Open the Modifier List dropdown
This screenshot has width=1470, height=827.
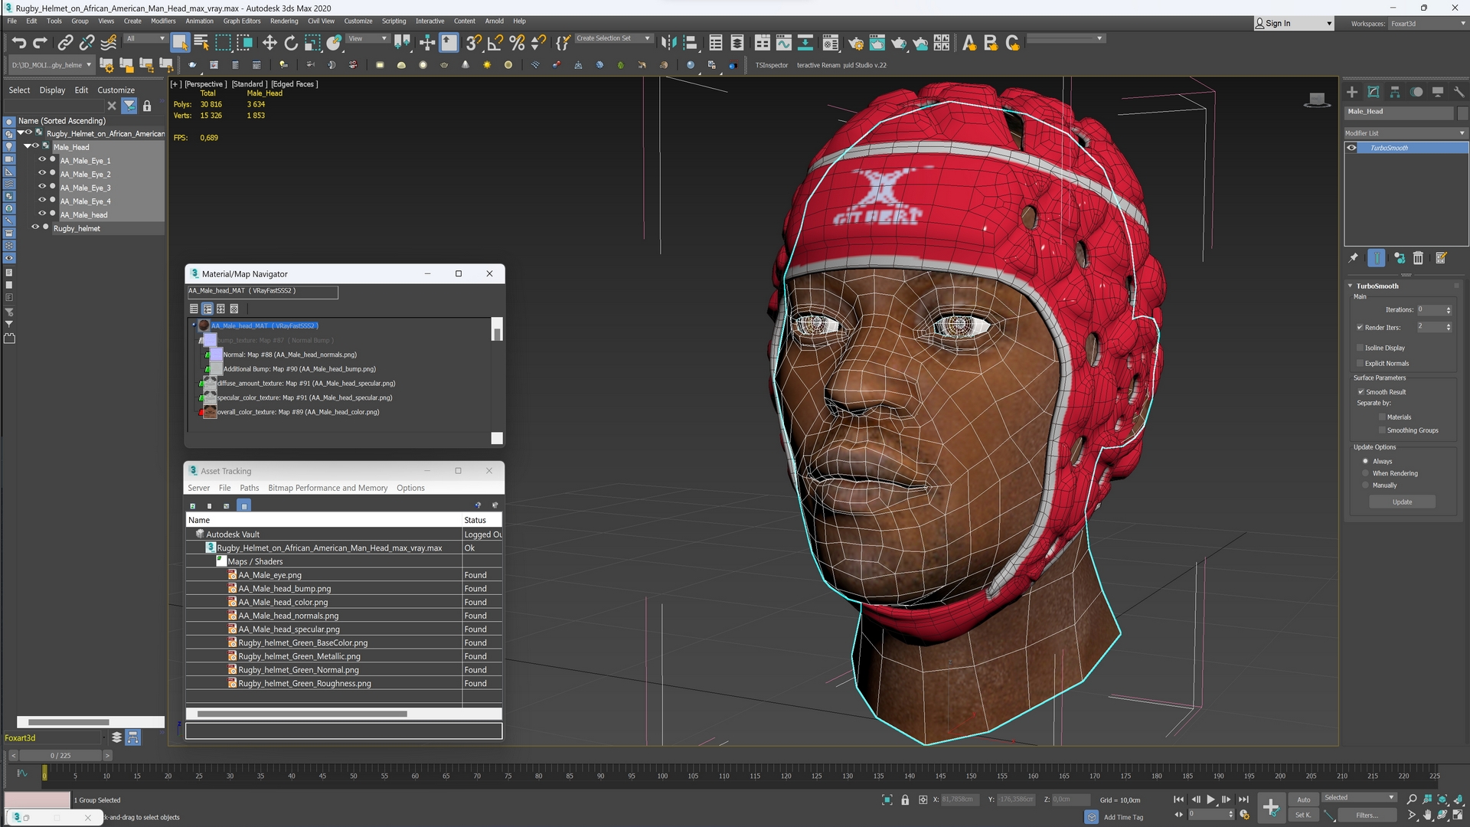pos(1406,133)
